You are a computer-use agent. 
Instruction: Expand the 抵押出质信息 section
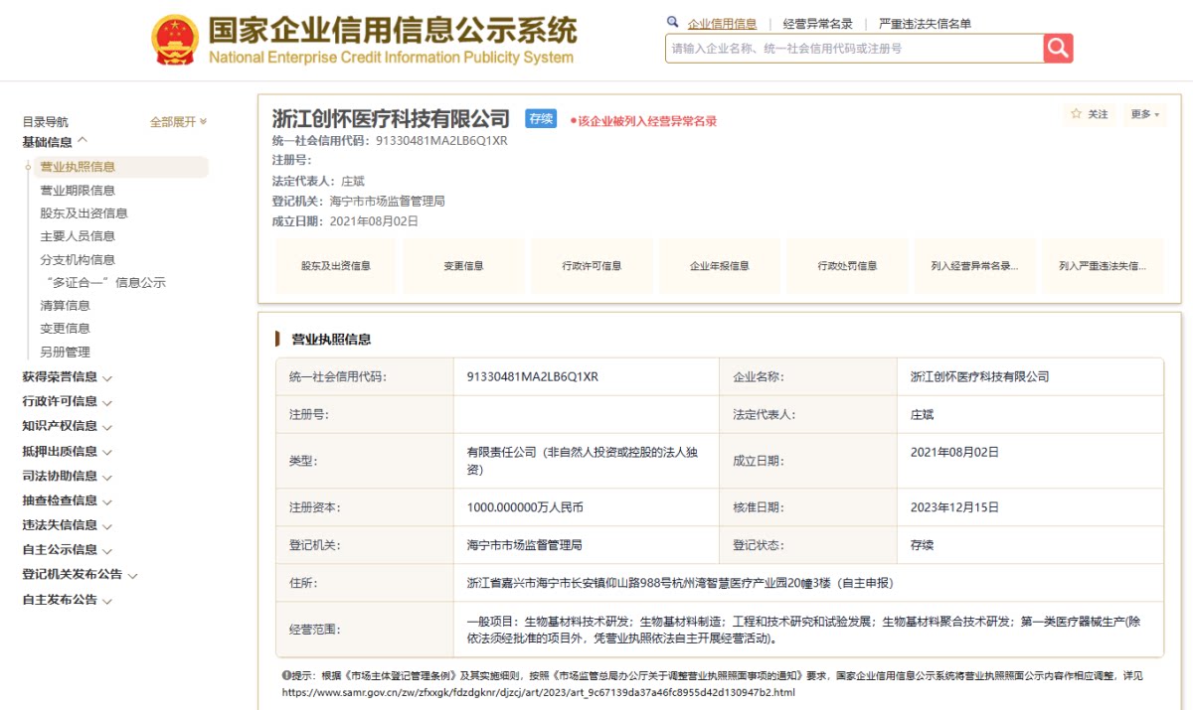point(68,452)
